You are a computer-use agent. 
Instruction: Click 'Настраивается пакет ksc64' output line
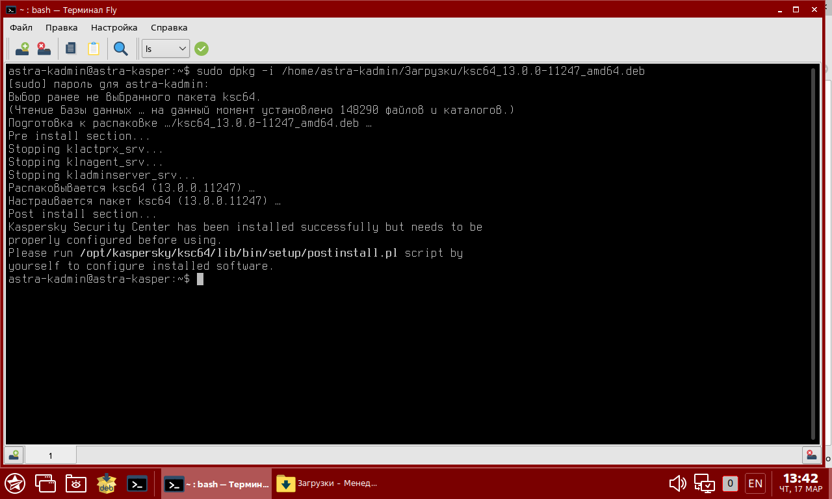(144, 201)
